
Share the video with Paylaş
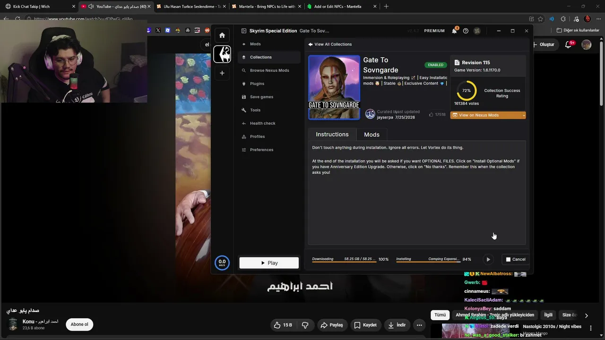(331, 325)
